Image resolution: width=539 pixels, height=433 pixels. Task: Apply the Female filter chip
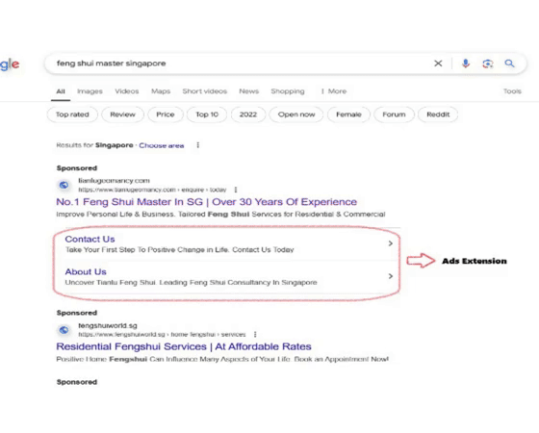click(x=348, y=115)
